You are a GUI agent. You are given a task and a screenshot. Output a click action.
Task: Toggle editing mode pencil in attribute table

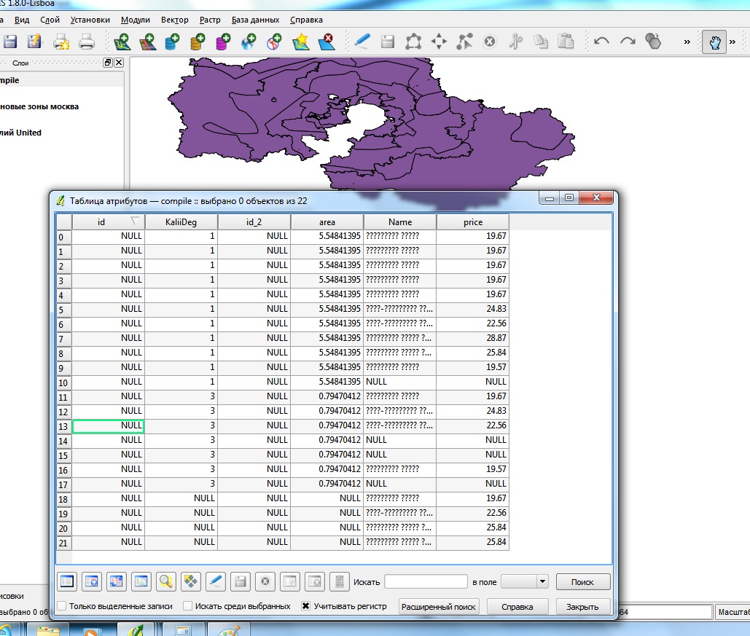(216, 581)
